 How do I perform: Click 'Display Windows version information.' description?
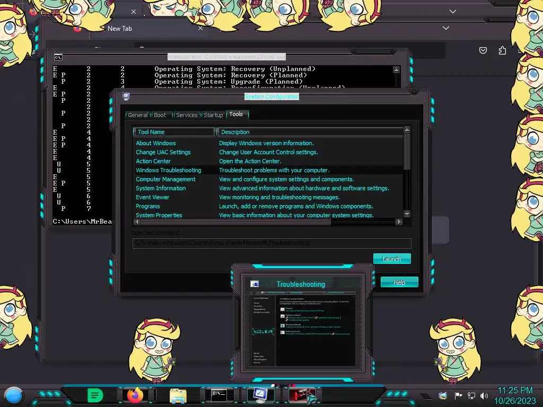pyautogui.click(x=266, y=143)
